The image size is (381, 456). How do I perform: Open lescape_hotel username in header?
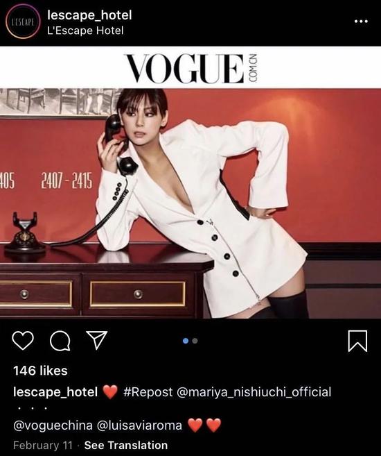coord(89,15)
